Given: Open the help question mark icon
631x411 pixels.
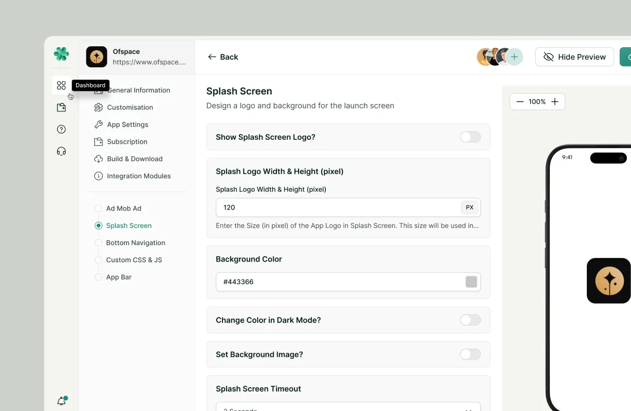Looking at the screenshot, I should [x=61, y=129].
